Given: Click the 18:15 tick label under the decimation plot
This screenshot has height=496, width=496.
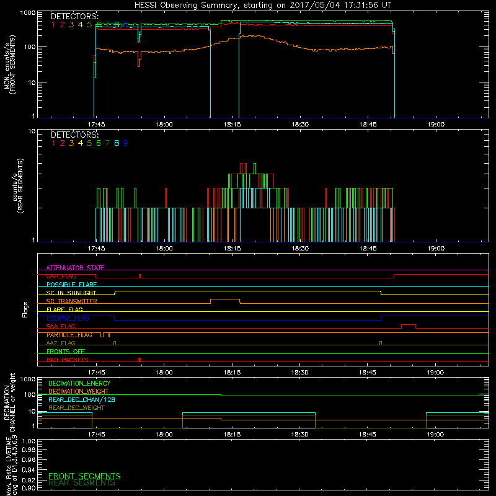Looking at the screenshot, I should coord(232,435).
